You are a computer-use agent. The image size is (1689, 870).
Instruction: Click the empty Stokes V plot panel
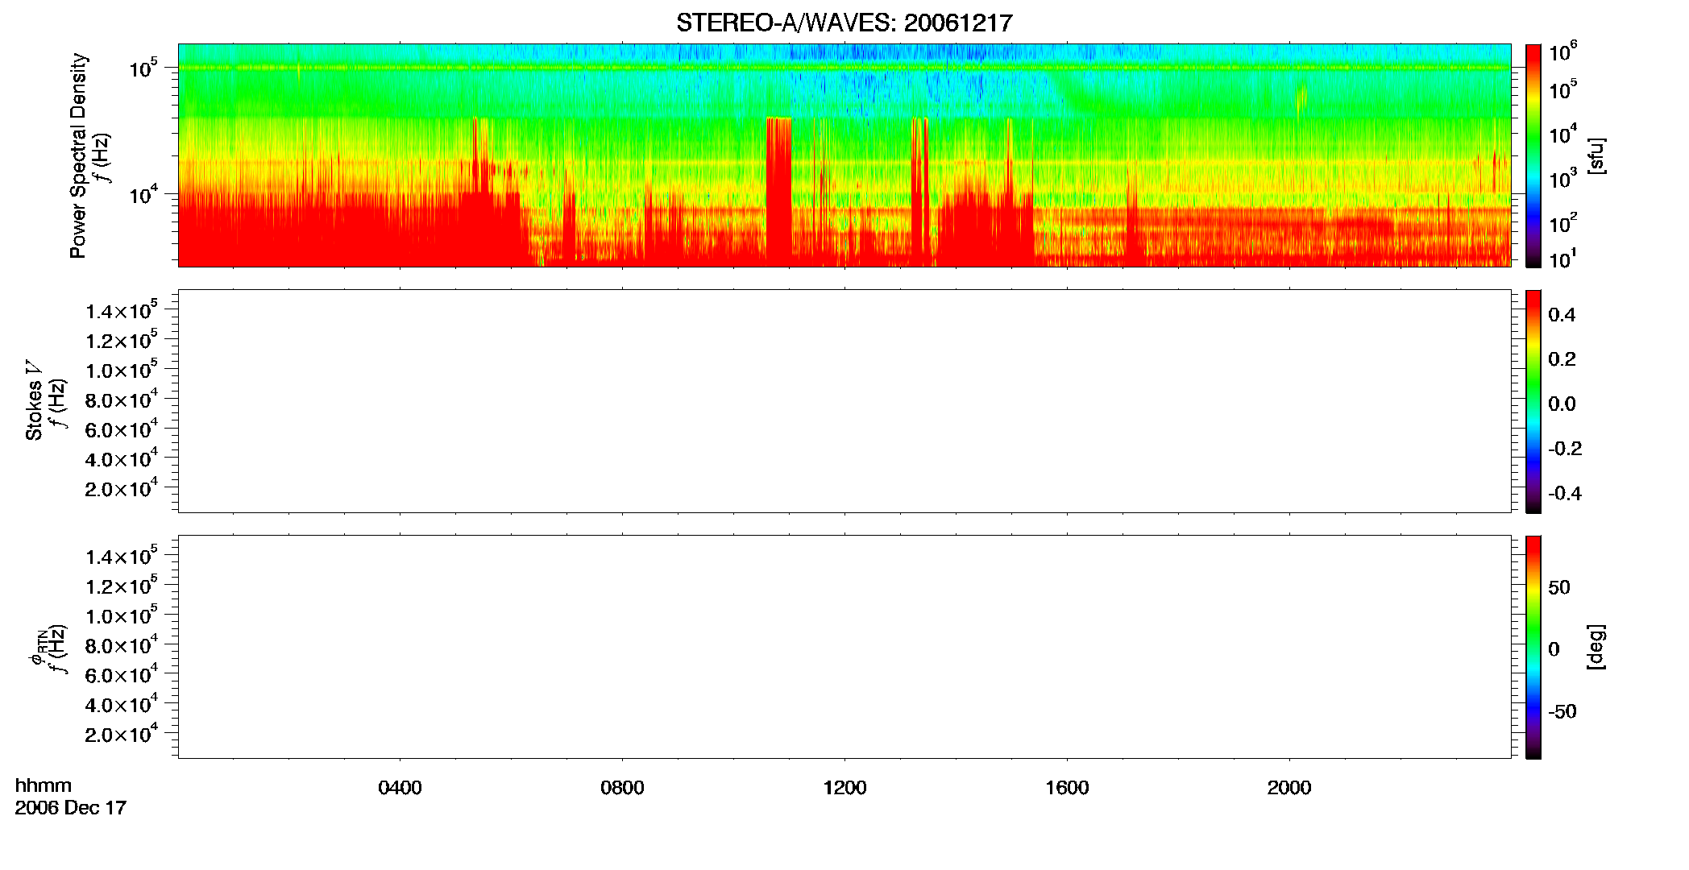(844, 401)
